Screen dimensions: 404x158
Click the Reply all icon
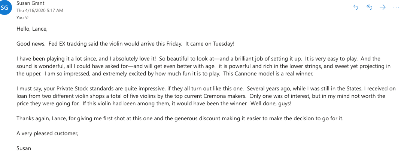(369, 7)
